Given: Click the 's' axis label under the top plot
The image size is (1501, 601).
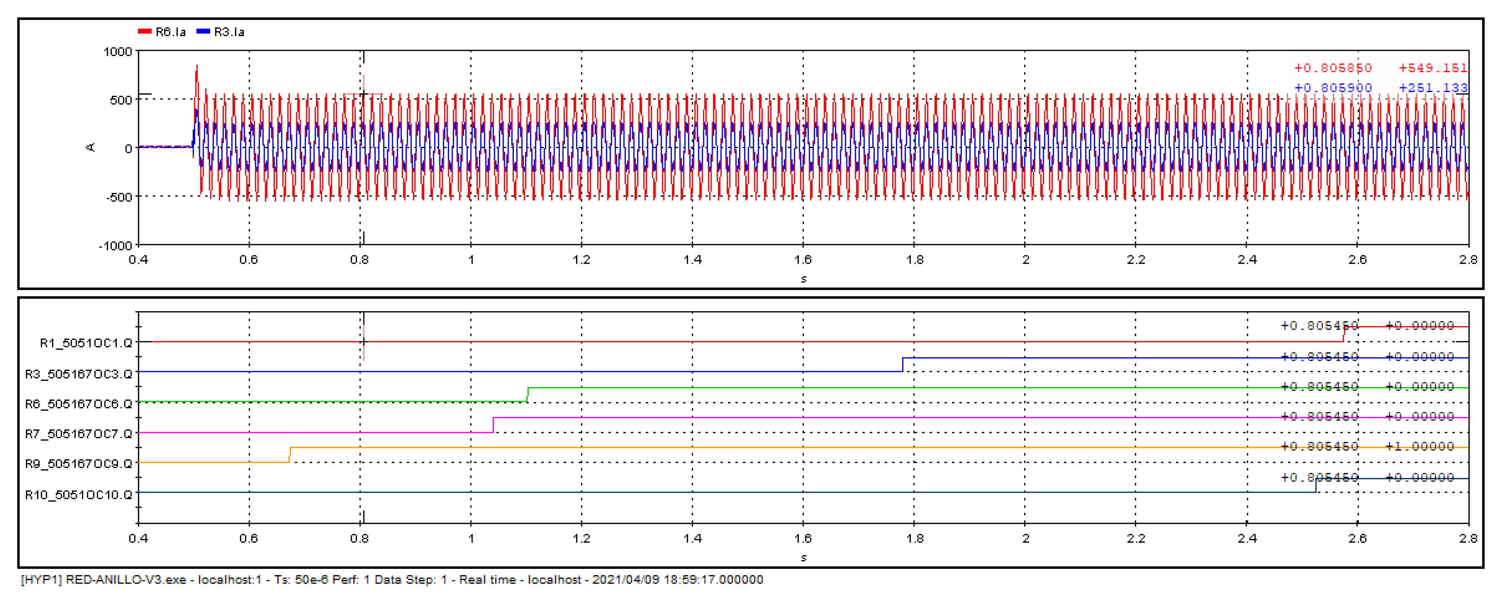Looking at the screenshot, I should pos(803,279).
